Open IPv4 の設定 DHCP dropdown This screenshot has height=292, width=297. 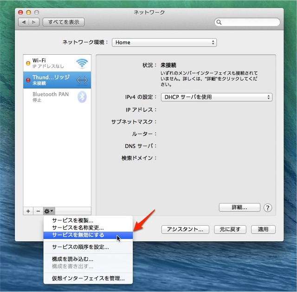(217, 97)
